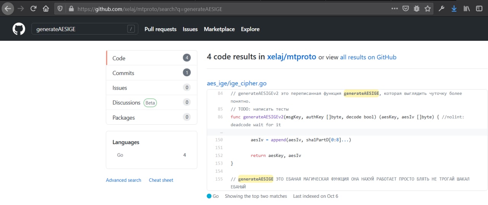488x205 pixels.
Task: Bookmark this page with the star
Action: (427, 8)
